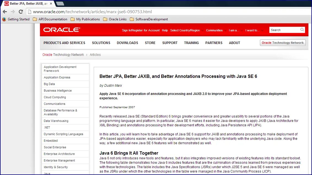Screen dimensions: 312x175
Task: Open the Oracle Links bookmark folder
Action: 115,19
